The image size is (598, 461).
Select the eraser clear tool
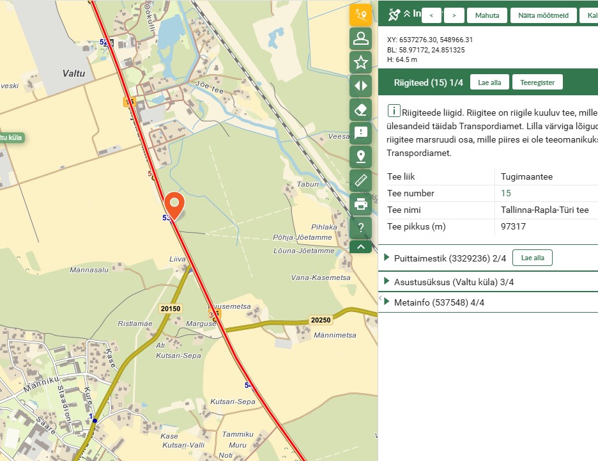(x=360, y=109)
